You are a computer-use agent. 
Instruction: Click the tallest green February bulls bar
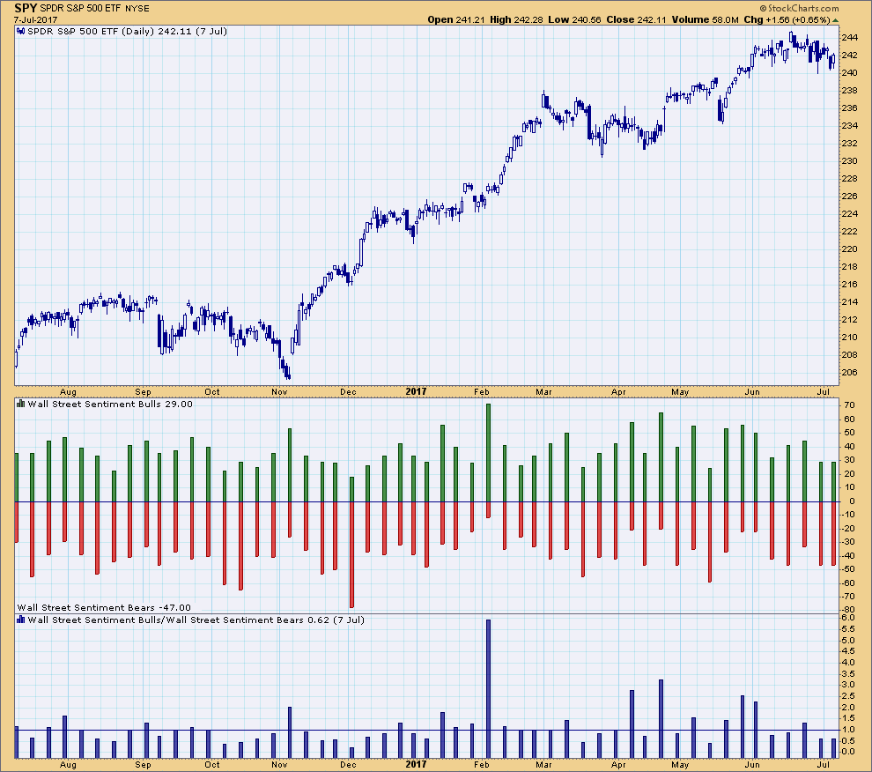click(x=488, y=453)
